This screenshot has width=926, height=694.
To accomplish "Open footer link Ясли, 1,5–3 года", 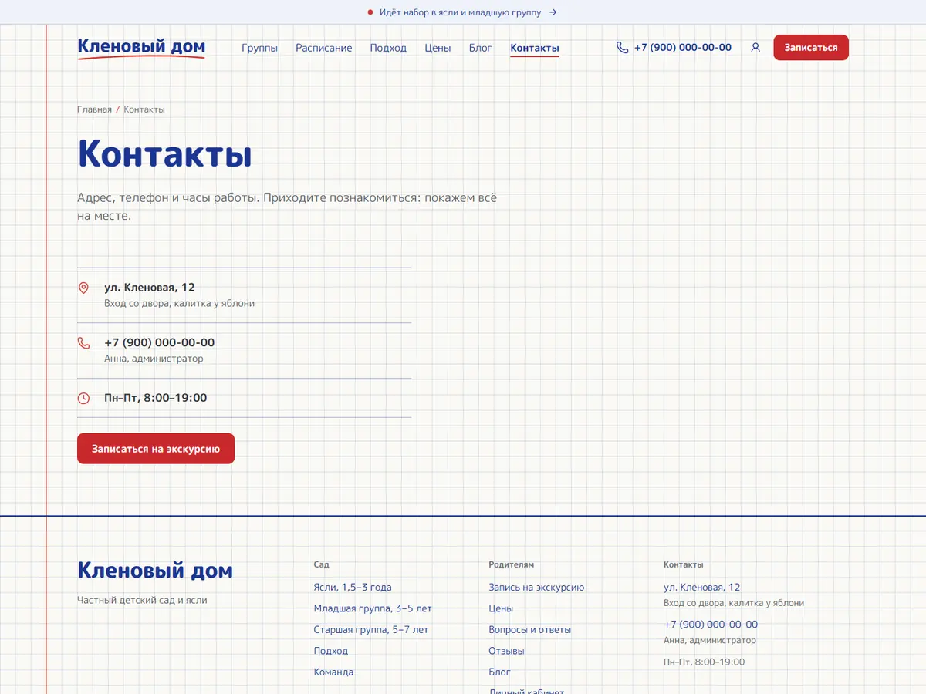I will click(353, 588).
